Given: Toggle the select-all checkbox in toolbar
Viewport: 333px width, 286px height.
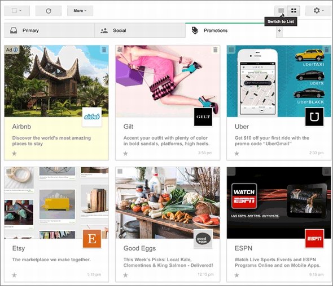Looking at the screenshot, I should [x=14, y=11].
